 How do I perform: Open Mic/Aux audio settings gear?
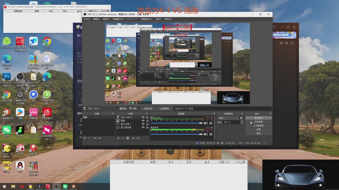tap(211, 123)
